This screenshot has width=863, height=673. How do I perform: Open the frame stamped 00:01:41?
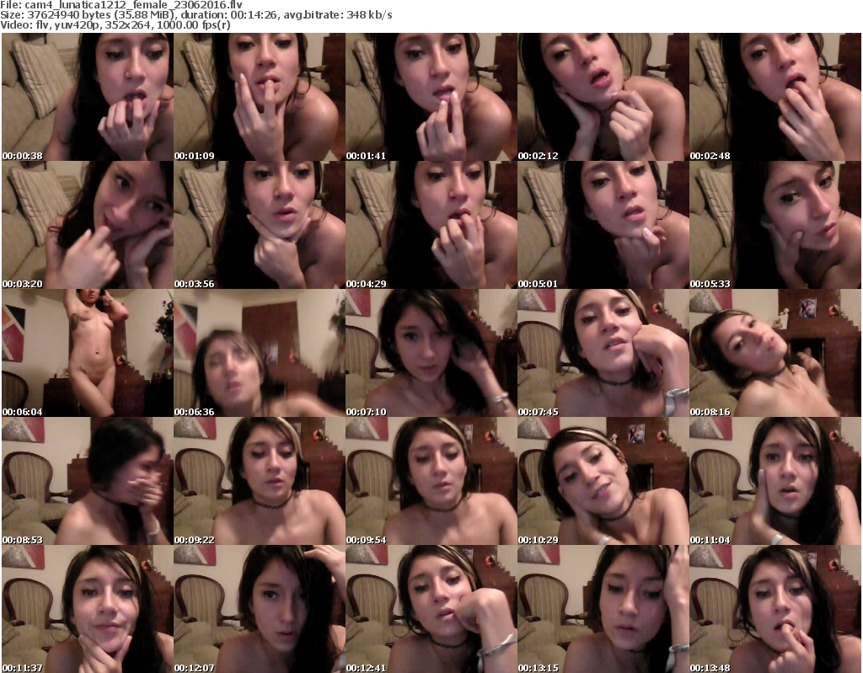pos(431,97)
